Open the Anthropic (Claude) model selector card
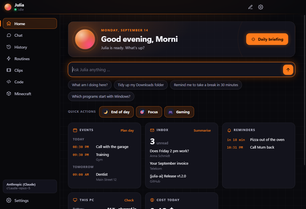Screen dimensions: 306x209 pos(30,186)
